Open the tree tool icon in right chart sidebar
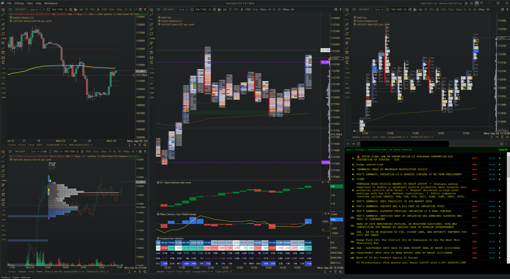This screenshot has width=510, height=279. 347,9
